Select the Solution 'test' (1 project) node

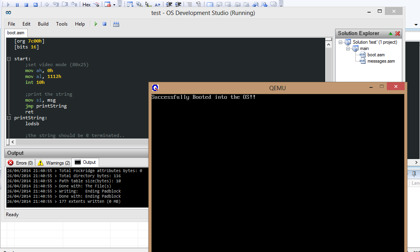(375, 42)
